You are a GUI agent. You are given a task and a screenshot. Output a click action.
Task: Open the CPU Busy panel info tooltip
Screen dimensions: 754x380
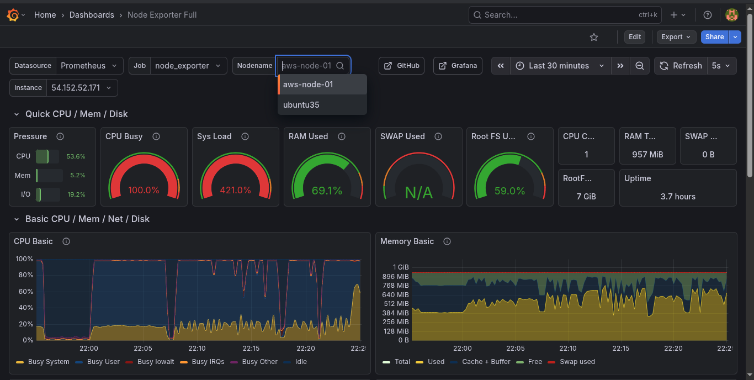click(156, 136)
